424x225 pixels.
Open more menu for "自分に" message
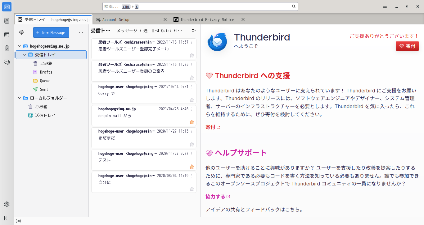tap(192, 176)
